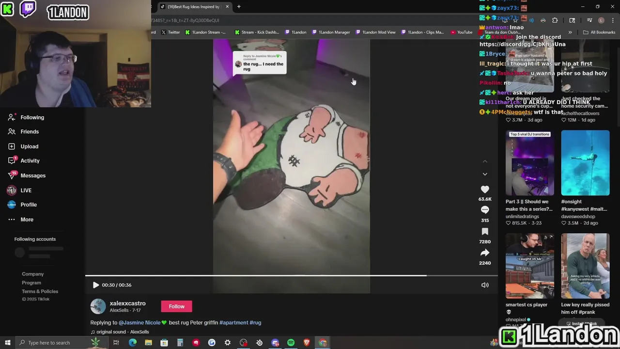Open the Activity notifications
This screenshot has height=349, width=620.
[24, 161]
